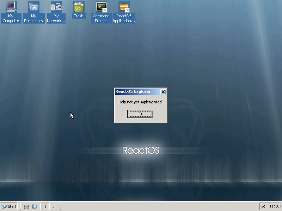Image resolution: width=282 pixels, height=211 pixels.
Task: Launch the file explorer quick launch icon
Action: (35, 206)
